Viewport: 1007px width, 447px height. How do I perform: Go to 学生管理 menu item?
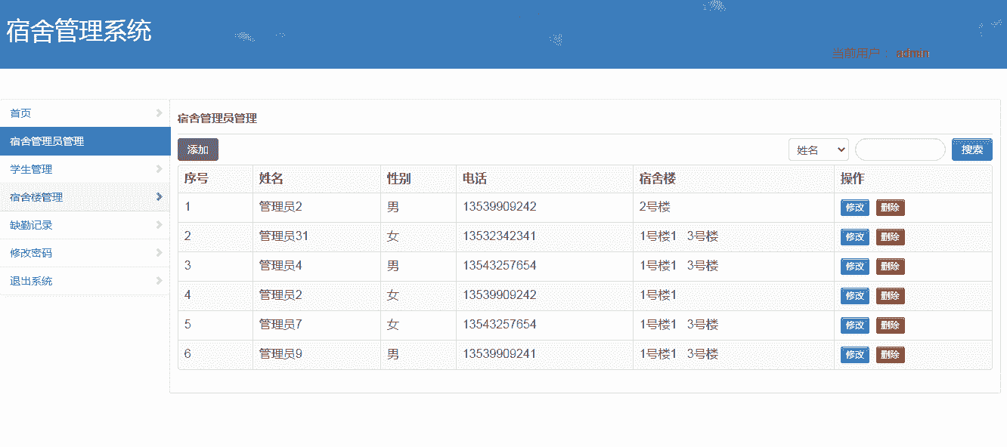(31, 169)
